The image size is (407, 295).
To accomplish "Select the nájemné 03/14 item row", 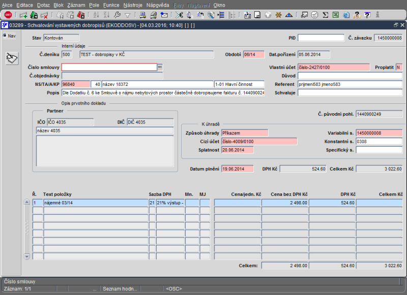I will (95, 203).
